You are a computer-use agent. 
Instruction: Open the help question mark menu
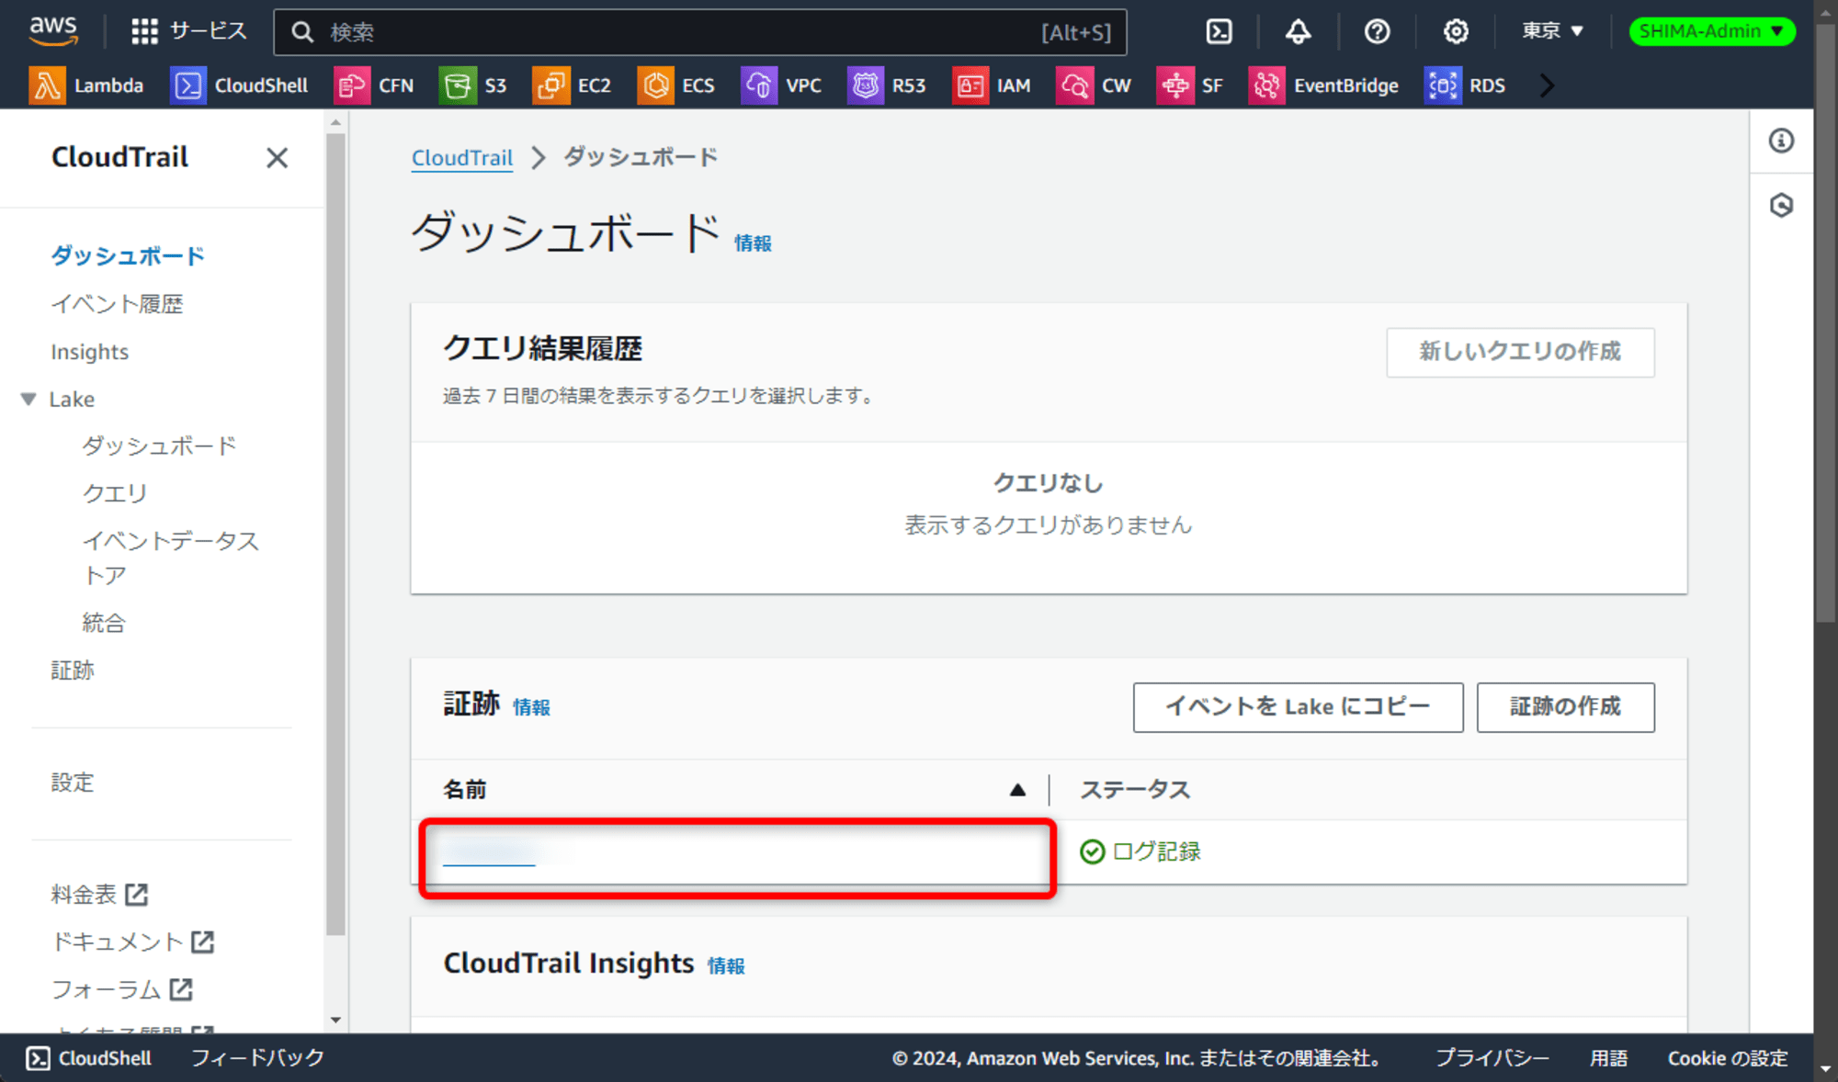coord(1377,31)
